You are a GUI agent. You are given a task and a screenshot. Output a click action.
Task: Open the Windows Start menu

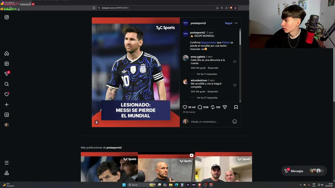pos(124,185)
